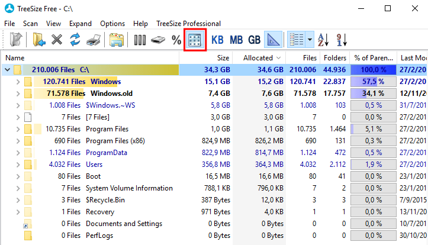The height and width of the screenshot is (245, 428).
Task: Click the refresh scan arrows icon
Action: [75, 40]
